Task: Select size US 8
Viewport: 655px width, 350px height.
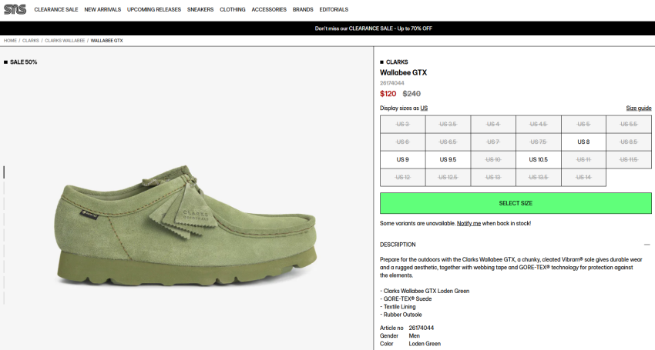Action: click(583, 142)
